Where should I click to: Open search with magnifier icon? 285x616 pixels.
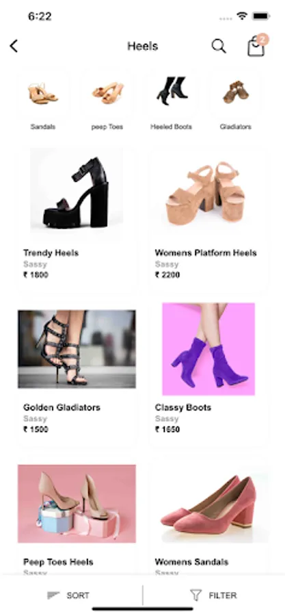219,46
